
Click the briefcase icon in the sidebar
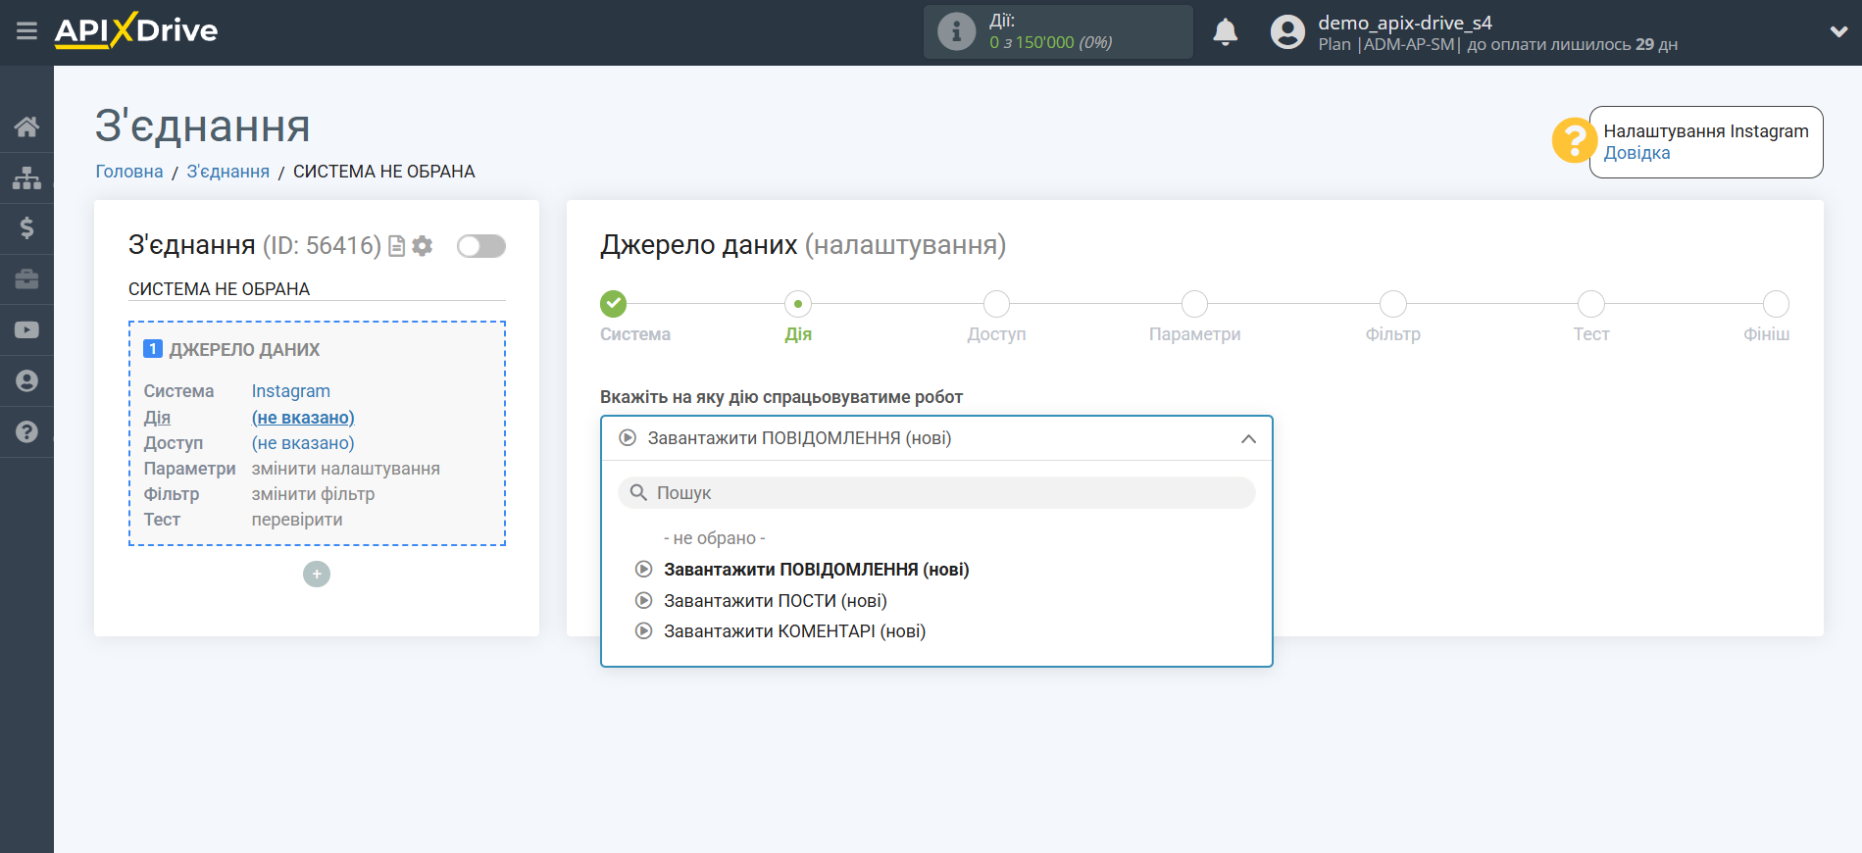[26, 279]
